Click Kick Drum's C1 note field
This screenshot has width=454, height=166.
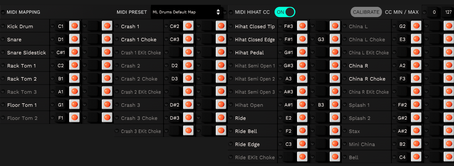click(61, 26)
